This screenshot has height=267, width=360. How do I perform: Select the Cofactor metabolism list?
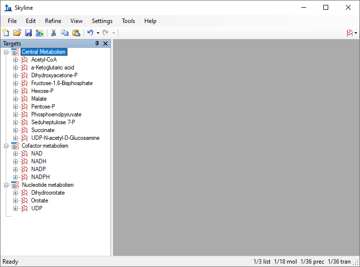point(45,146)
